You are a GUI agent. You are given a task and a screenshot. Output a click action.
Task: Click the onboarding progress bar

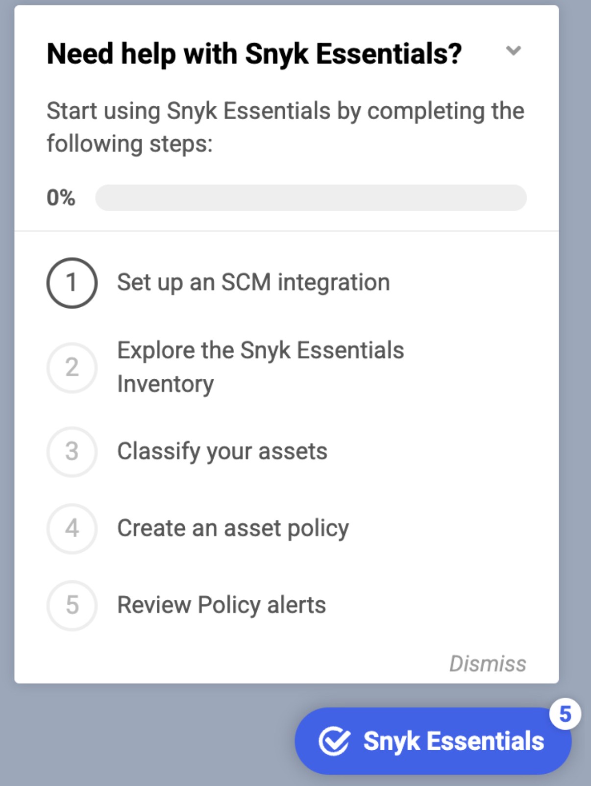tap(311, 198)
